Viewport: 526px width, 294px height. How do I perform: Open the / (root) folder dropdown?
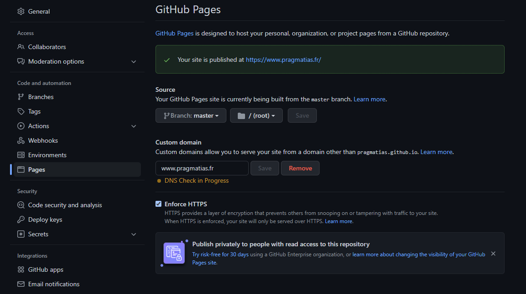(256, 115)
